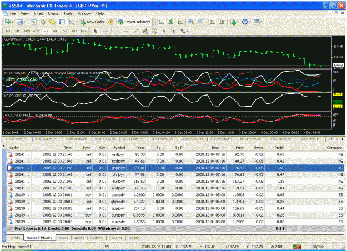This screenshot has width=347, height=251.
Task: Expand the New Chart dropdown arrow
Action: tap(12, 22)
